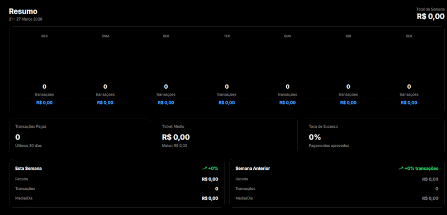
Task: Select the DOM day label
Action: [105, 36]
